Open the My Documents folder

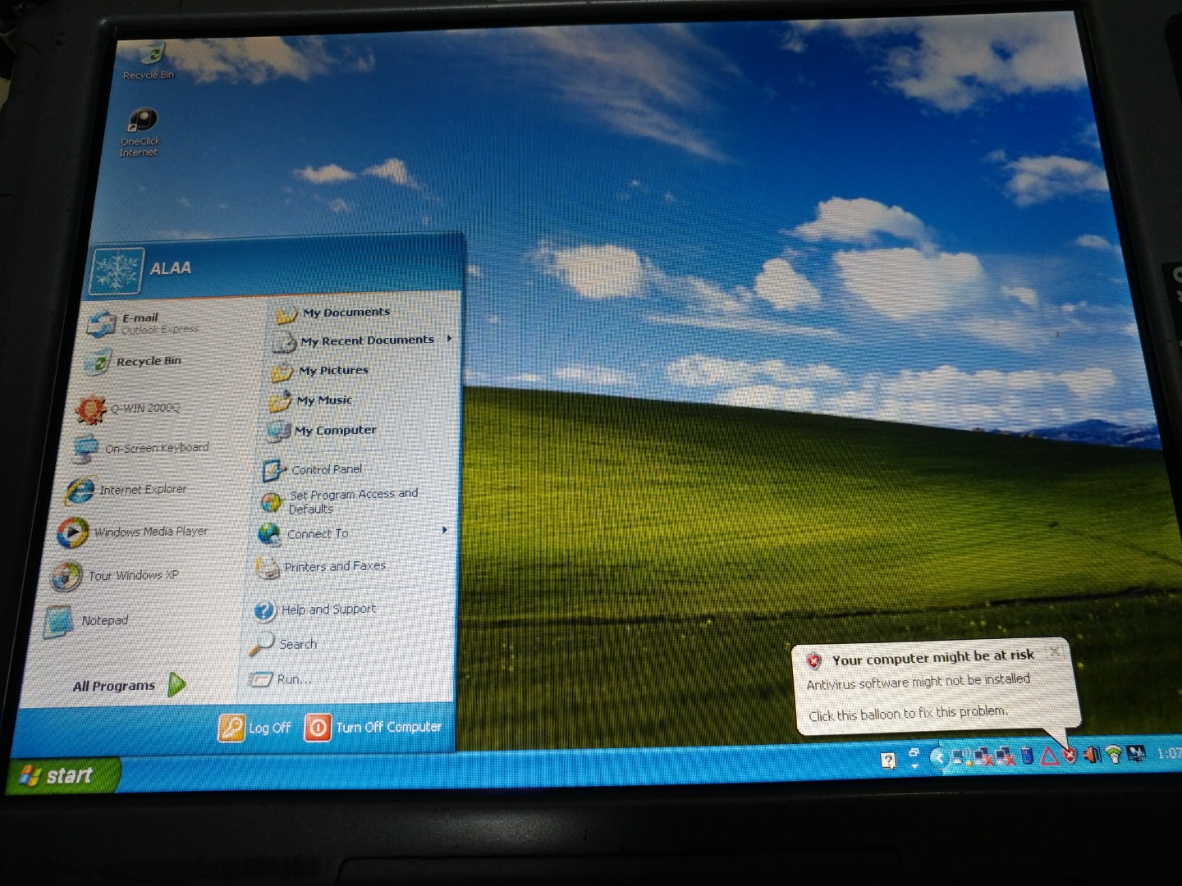tap(333, 313)
